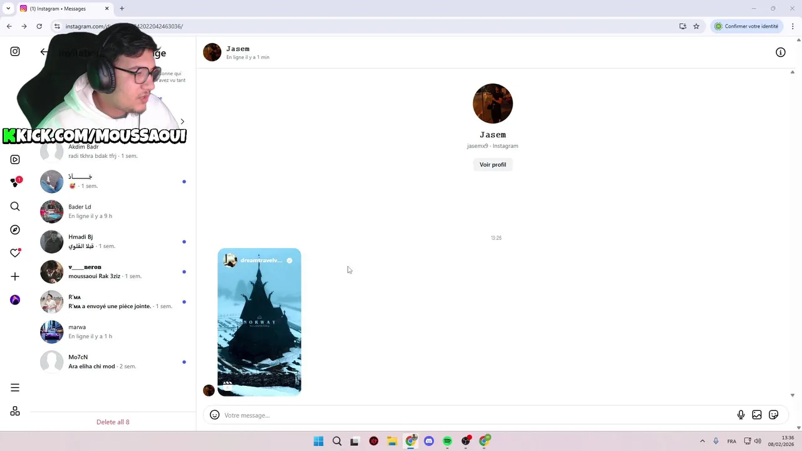
Task: Click jasemx9 · Instagram username text
Action: [x=492, y=146]
